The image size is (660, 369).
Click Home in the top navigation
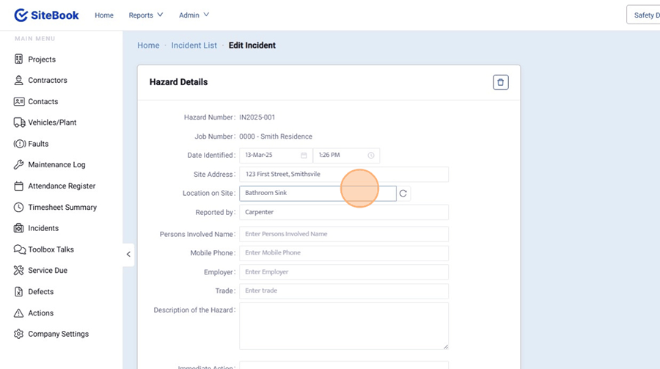click(104, 15)
